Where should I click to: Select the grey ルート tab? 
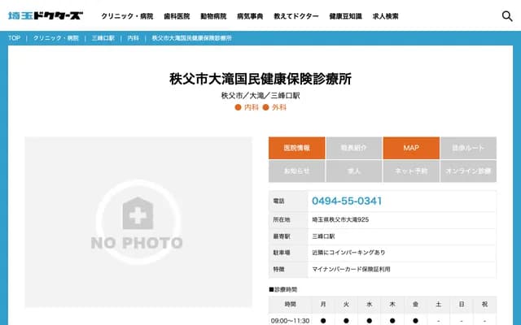pos(468,148)
